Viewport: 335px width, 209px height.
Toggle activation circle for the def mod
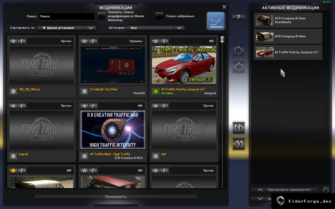pos(155,156)
